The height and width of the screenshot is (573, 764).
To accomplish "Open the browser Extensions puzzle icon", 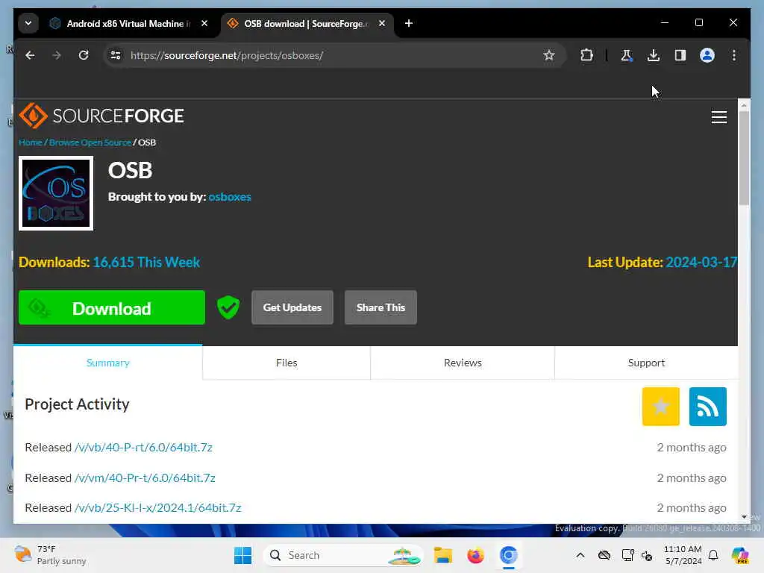I will click(x=587, y=55).
